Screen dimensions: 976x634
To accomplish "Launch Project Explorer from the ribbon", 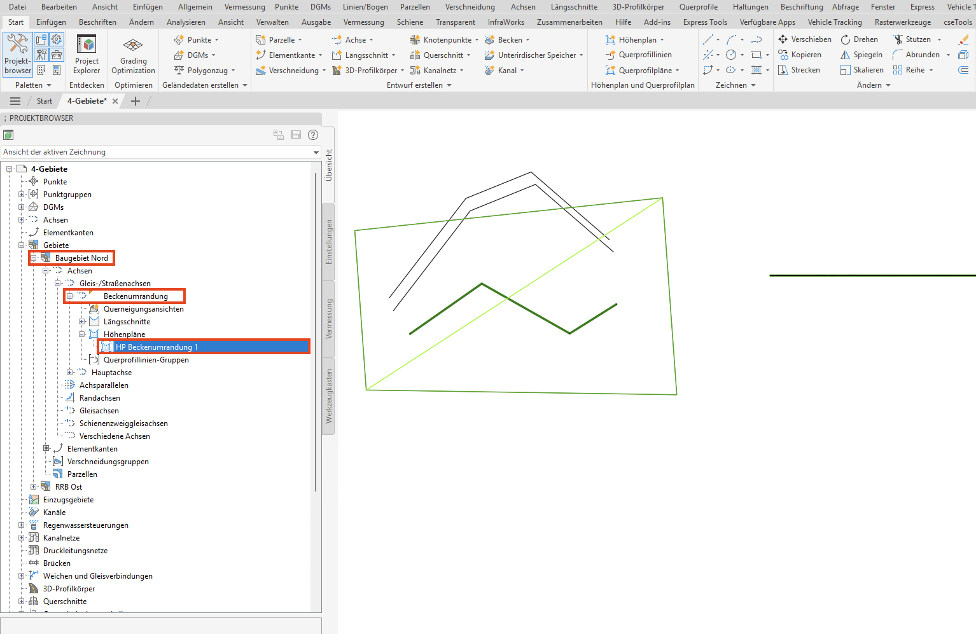I will [87, 55].
